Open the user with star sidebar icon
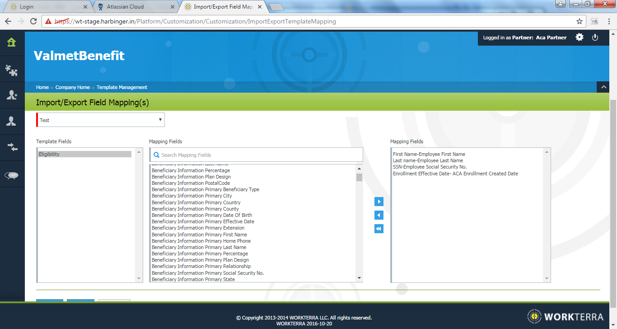The height and width of the screenshot is (329, 617). (12, 95)
